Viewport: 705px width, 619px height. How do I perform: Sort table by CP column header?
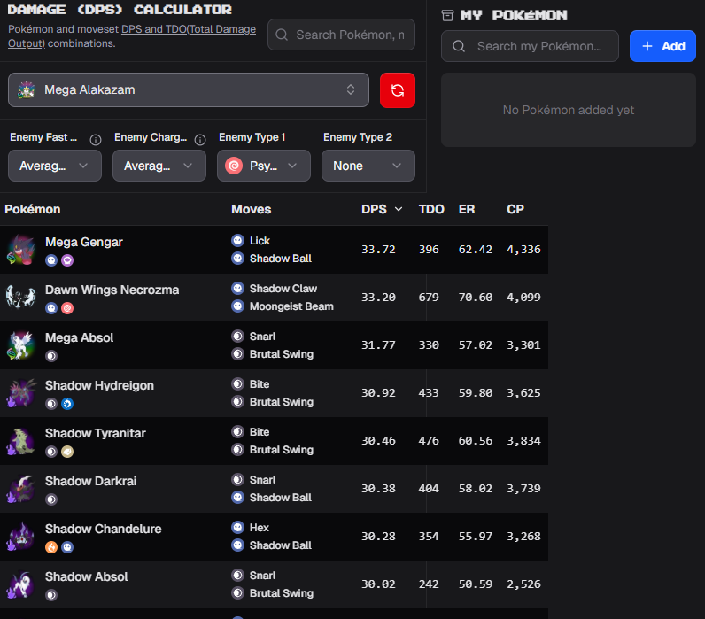pyautogui.click(x=515, y=209)
